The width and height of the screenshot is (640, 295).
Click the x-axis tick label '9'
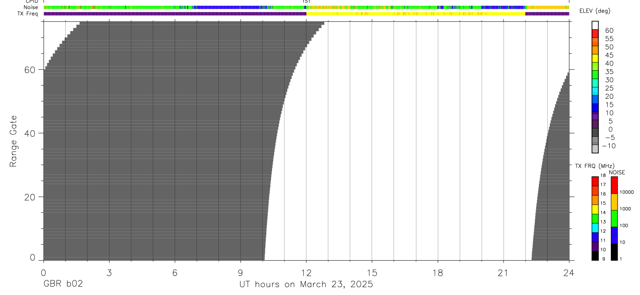coord(240,273)
